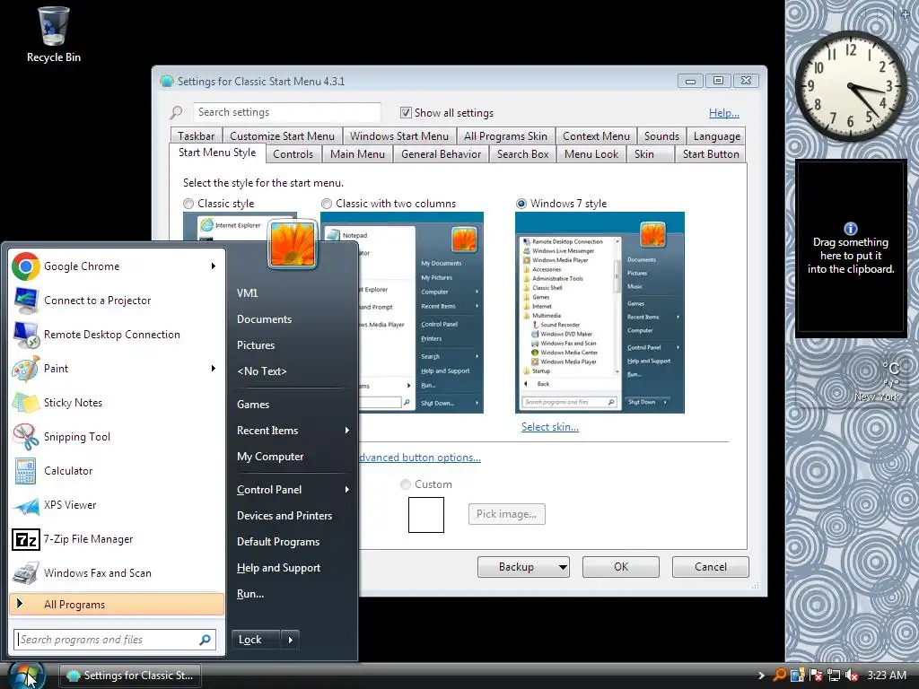Viewport: 919px width, 689px height.
Task: Click the muted volume tray icon
Action: coord(852,676)
